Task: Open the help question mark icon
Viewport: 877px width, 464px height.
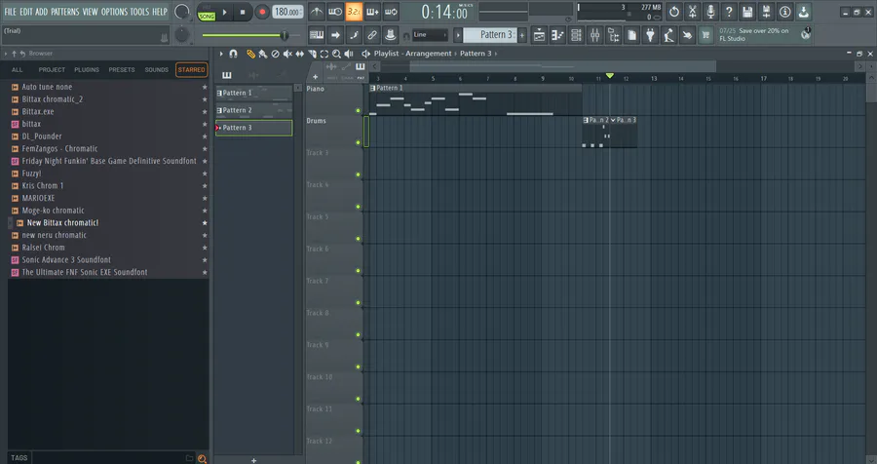Action: pyautogui.click(x=729, y=11)
